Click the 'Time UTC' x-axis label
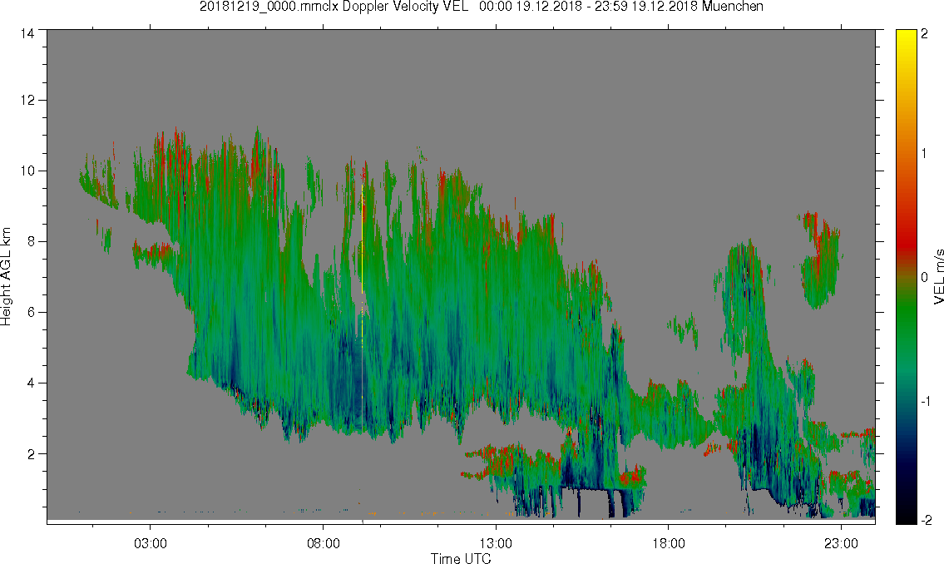944x564 pixels. pos(461,558)
